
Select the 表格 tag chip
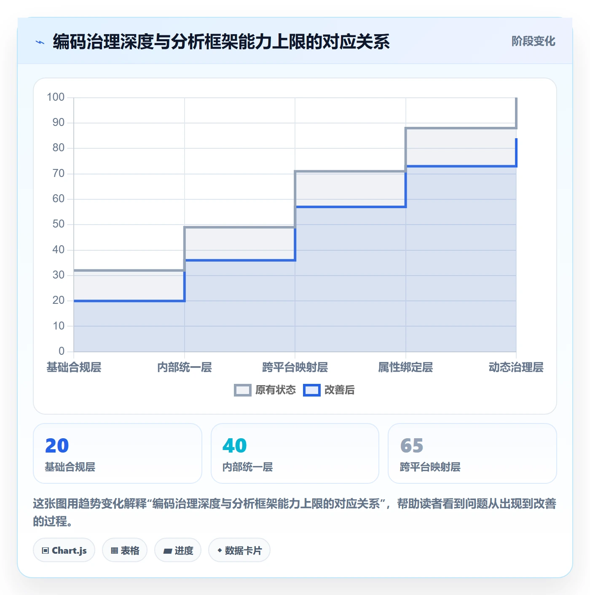pyautogui.click(x=125, y=550)
